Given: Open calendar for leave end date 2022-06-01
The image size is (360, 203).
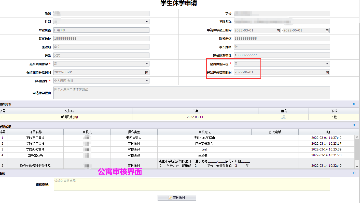Looking at the screenshot, I should pyautogui.click(x=327, y=30).
